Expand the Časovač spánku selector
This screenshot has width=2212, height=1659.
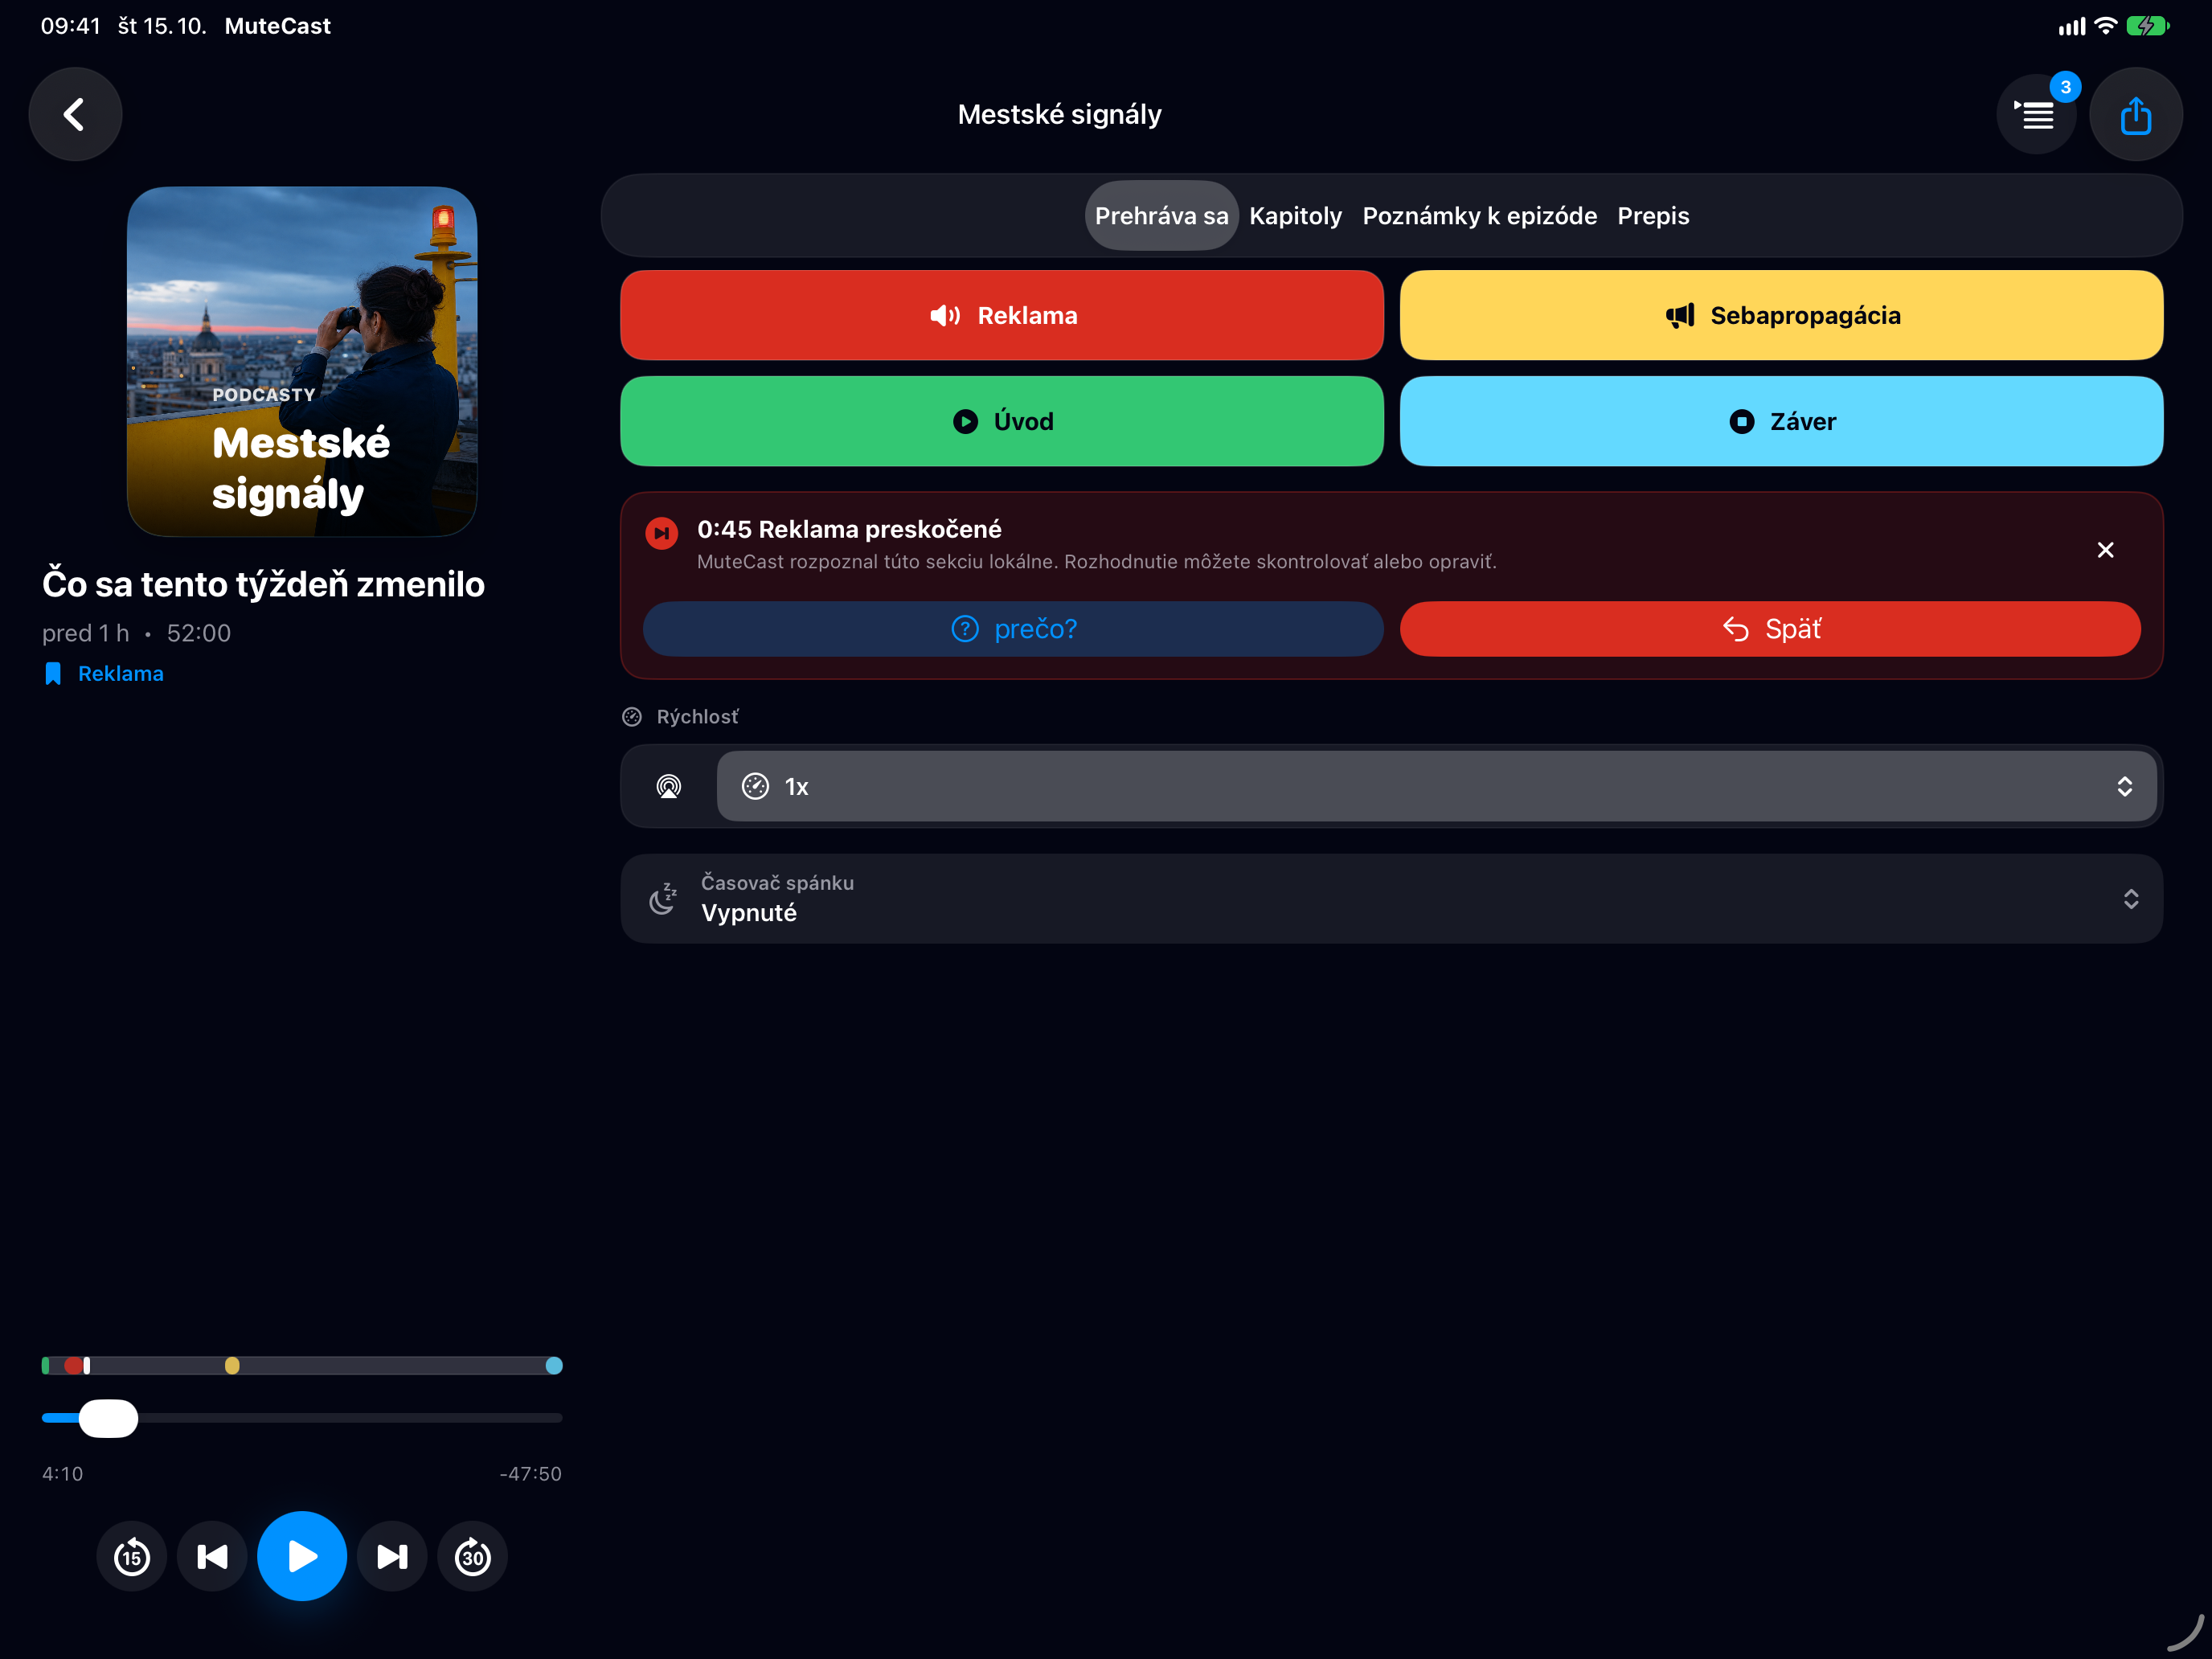1391,898
